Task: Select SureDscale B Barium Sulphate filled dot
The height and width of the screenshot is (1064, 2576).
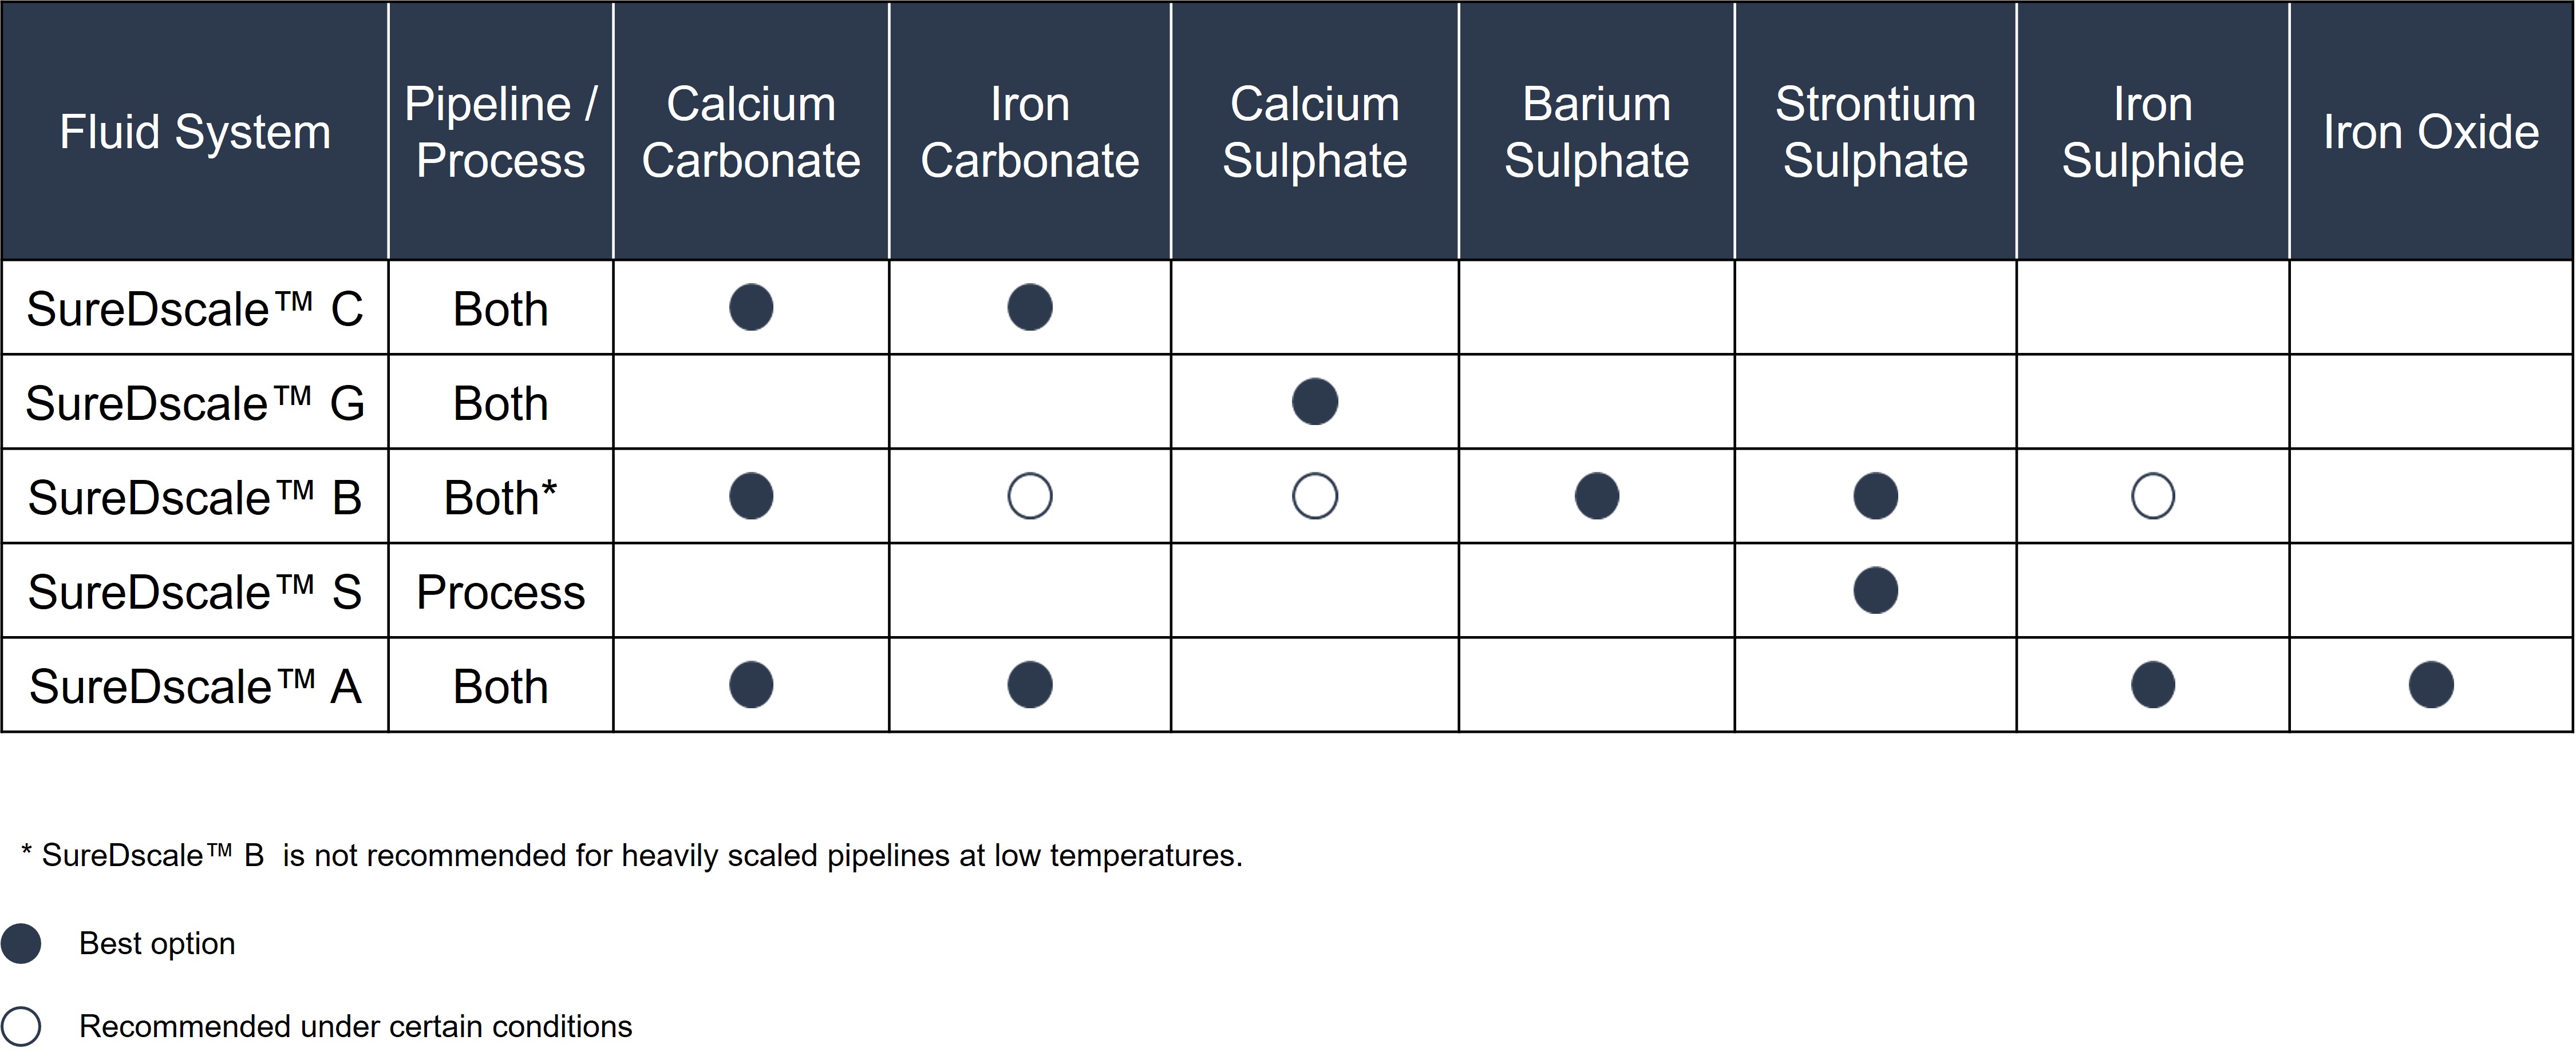Action: [x=1597, y=495]
